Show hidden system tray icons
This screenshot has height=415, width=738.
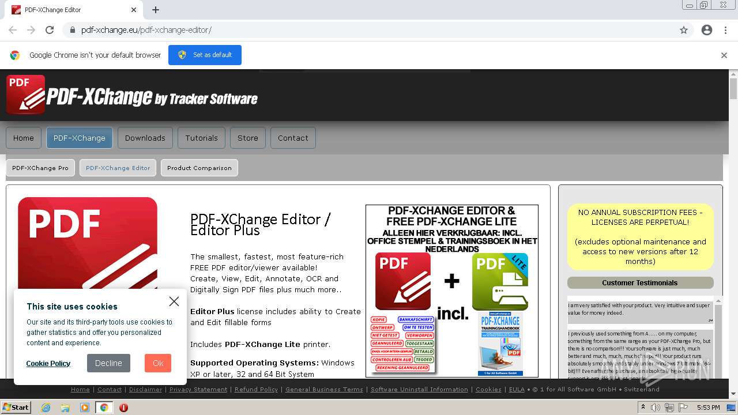pos(643,408)
